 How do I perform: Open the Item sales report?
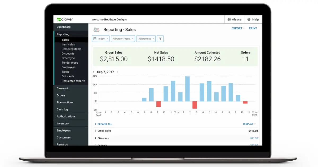click(68, 44)
